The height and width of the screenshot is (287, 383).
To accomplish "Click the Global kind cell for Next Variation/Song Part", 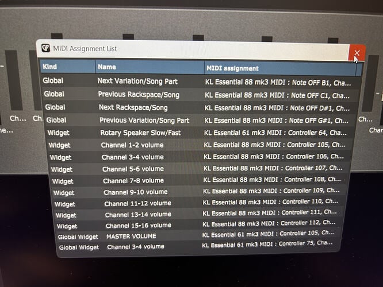I will pyautogui.click(x=53, y=81).
